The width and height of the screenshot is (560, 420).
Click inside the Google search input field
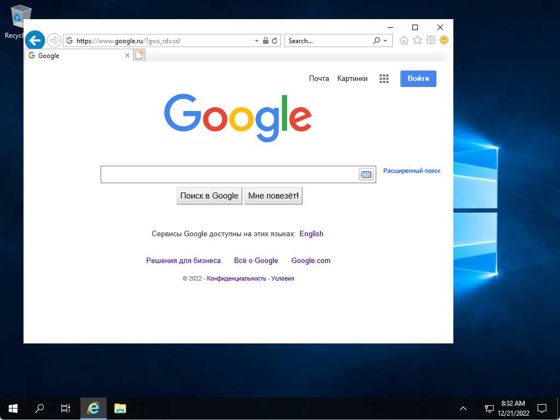230,174
